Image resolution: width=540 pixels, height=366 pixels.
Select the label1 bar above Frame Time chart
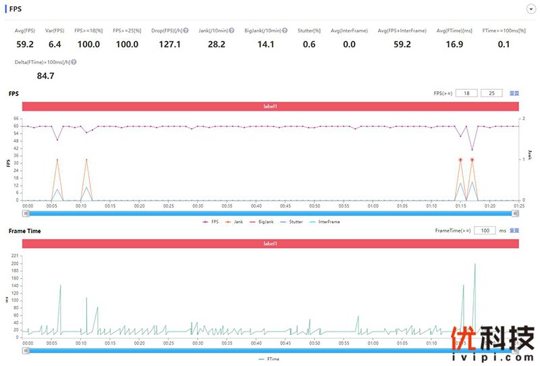270,243
